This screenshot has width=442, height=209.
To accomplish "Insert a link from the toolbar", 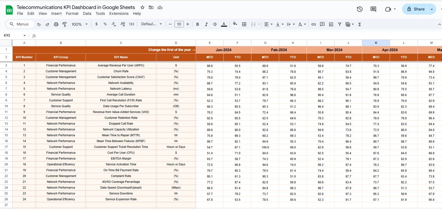I will click(314, 24).
